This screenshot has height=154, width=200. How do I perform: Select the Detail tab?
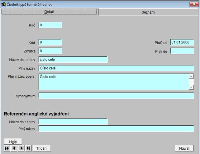pyautogui.click(x=49, y=12)
